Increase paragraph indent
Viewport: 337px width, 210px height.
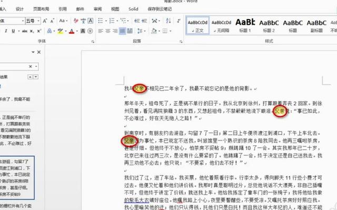[x=144, y=21]
